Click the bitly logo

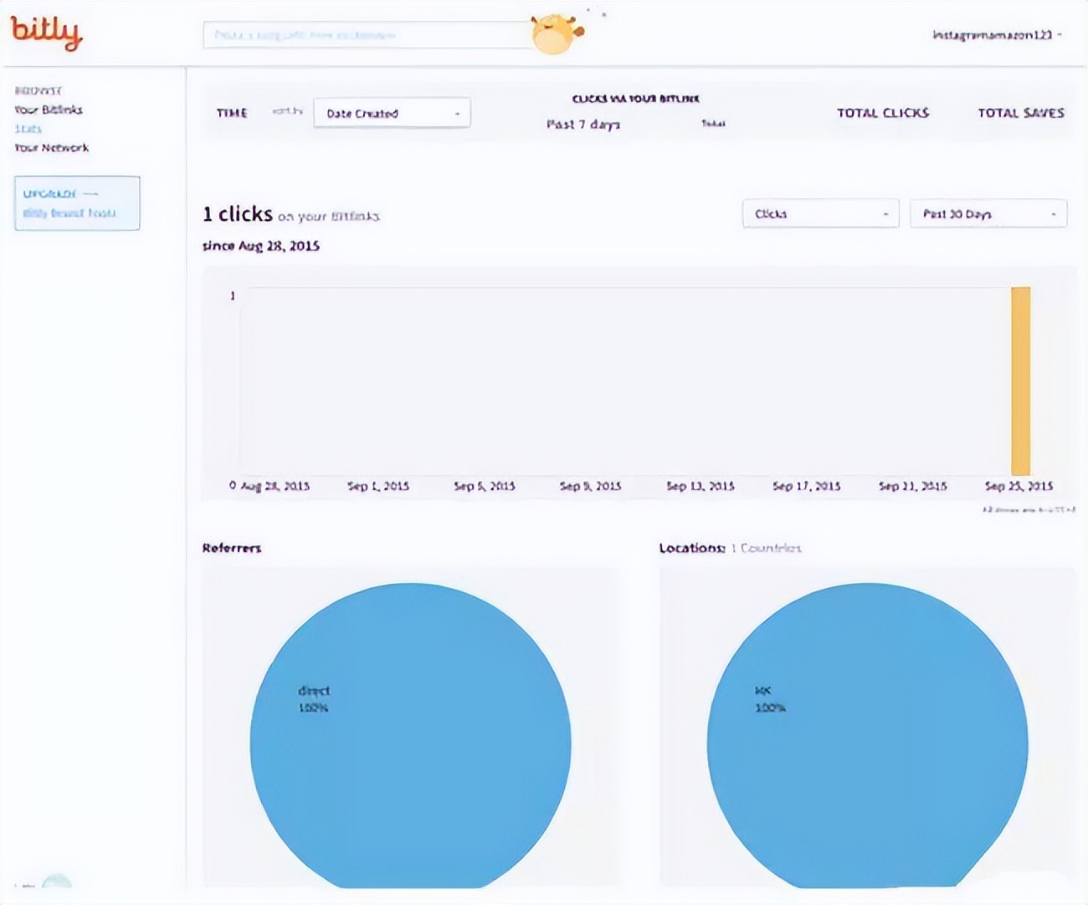pos(46,32)
